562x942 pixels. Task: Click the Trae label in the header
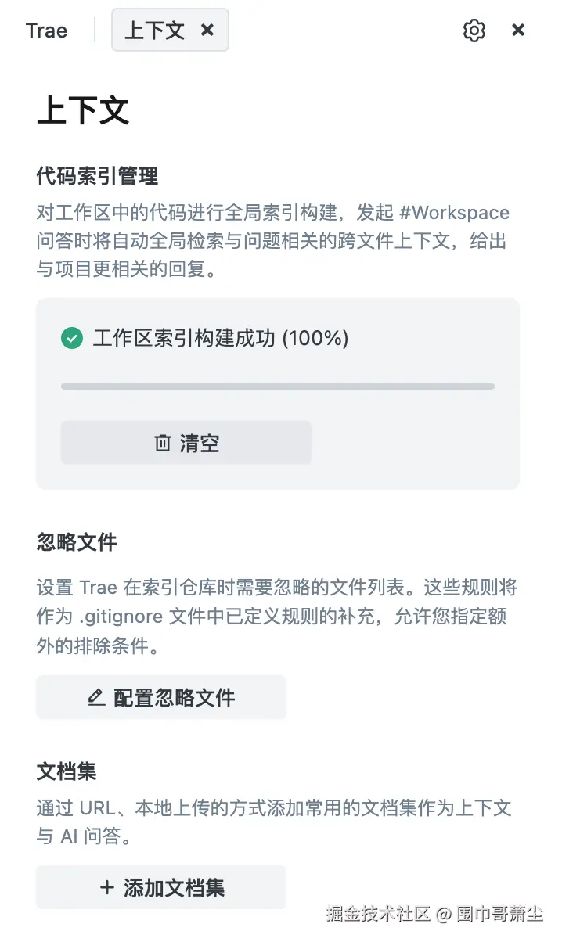46,30
